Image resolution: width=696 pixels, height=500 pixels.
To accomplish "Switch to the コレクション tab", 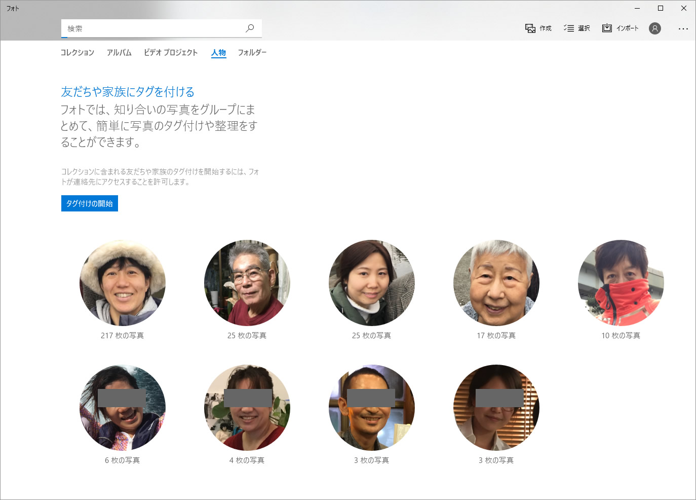I will pyautogui.click(x=77, y=53).
